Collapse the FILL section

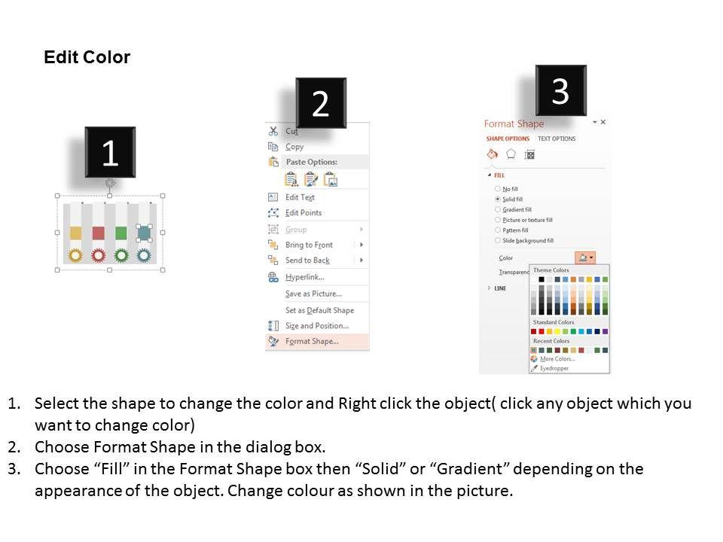click(x=490, y=175)
